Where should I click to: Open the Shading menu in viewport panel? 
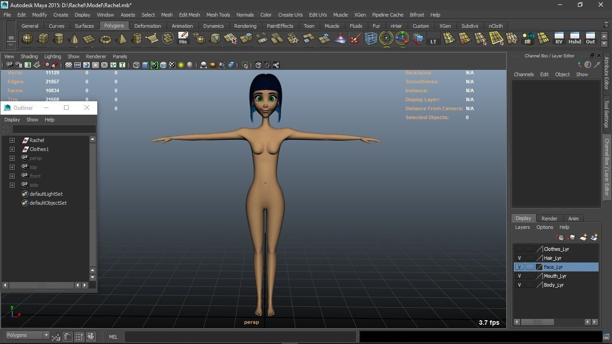click(x=29, y=56)
